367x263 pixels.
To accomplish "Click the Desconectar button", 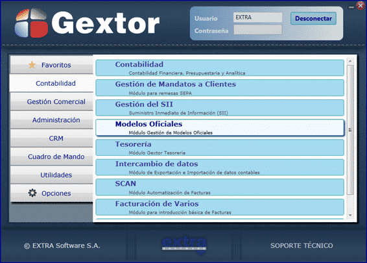I will pos(313,18).
